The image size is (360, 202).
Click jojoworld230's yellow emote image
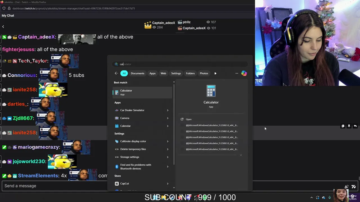[62, 162]
